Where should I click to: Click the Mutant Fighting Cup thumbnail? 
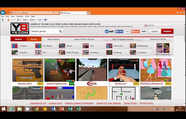tap(60, 70)
